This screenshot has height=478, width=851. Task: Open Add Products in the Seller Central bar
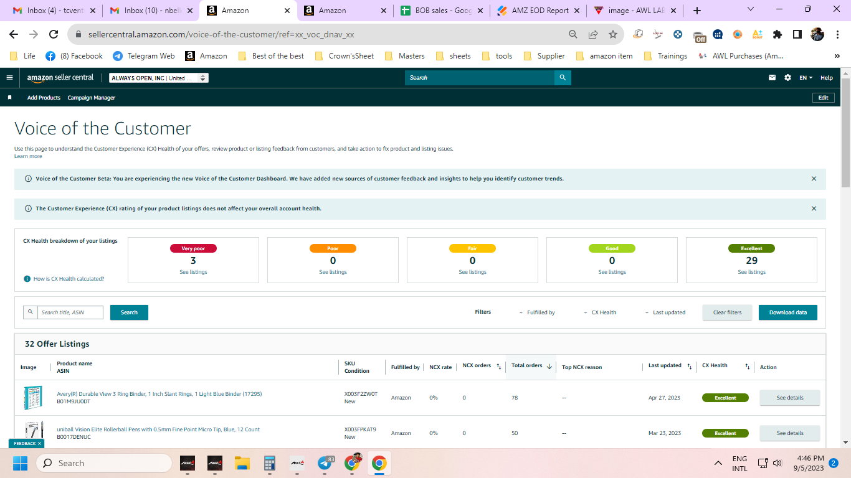click(44, 98)
